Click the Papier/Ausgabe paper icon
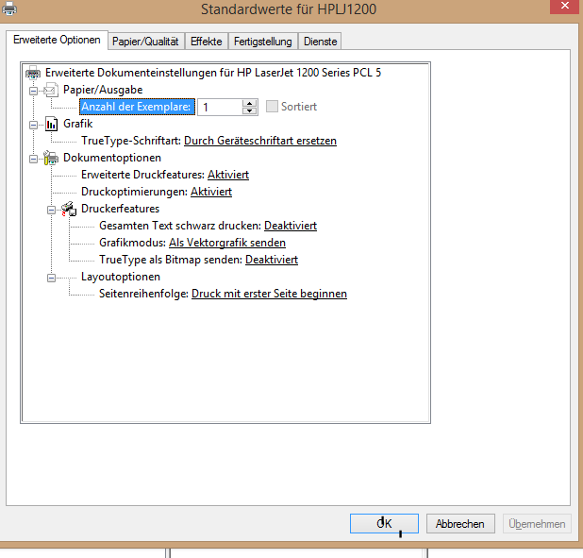The height and width of the screenshot is (558, 583). click(x=51, y=90)
